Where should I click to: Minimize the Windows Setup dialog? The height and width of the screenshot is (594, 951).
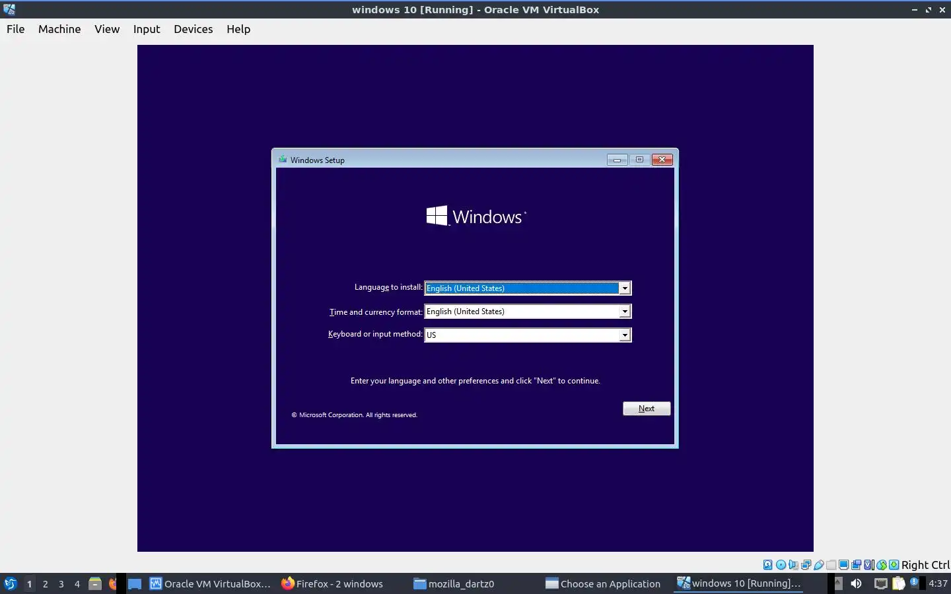click(x=617, y=160)
